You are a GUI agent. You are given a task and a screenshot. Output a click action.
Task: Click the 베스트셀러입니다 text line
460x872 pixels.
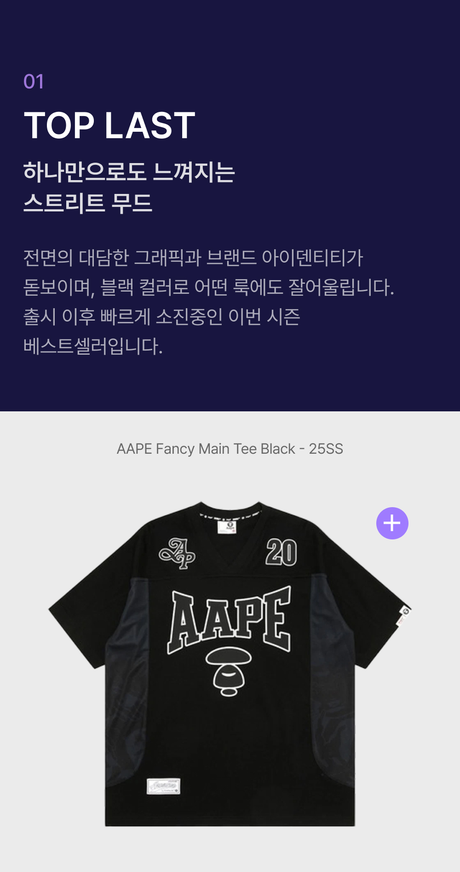[93, 346]
